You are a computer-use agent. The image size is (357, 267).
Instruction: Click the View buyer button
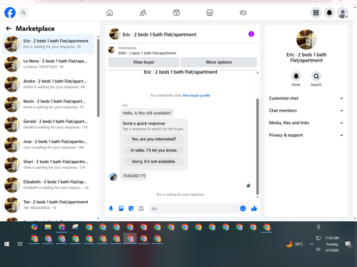coord(144,62)
